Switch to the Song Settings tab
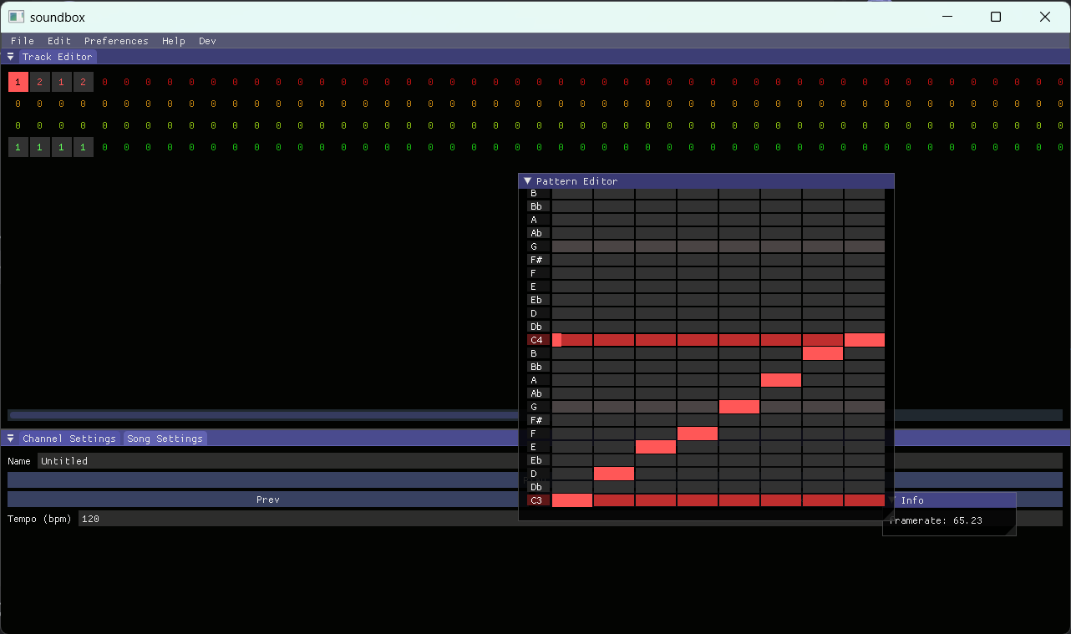 (165, 438)
